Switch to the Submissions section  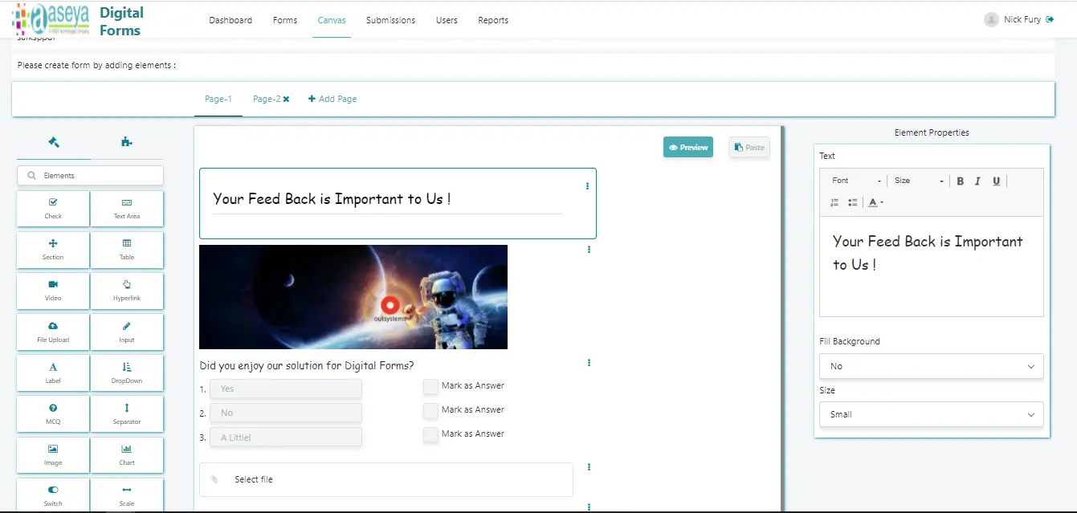[x=390, y=20]
